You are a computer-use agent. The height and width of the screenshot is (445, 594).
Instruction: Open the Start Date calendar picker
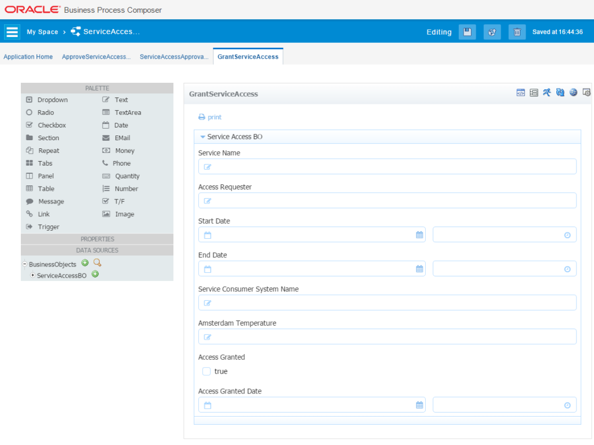419,235
